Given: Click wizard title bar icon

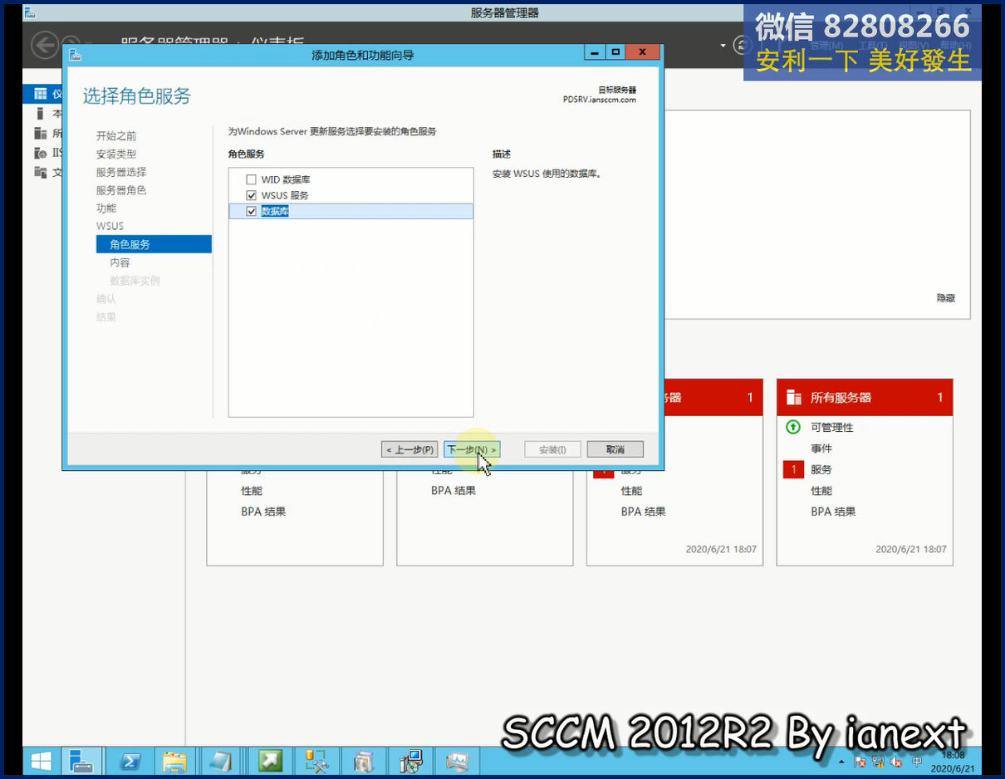Looking at the screenshot, I should (75, 54).
